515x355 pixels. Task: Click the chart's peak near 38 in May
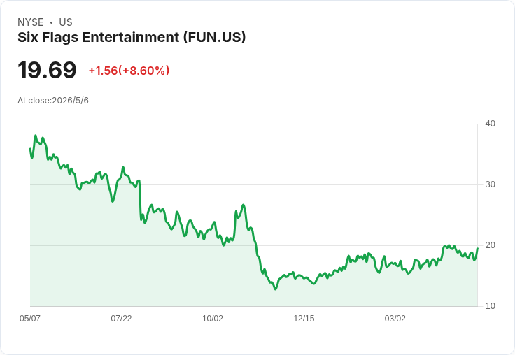point(36,136)
